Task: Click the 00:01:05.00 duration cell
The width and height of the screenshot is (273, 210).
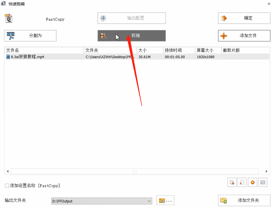Action: [x=175, y=57]
